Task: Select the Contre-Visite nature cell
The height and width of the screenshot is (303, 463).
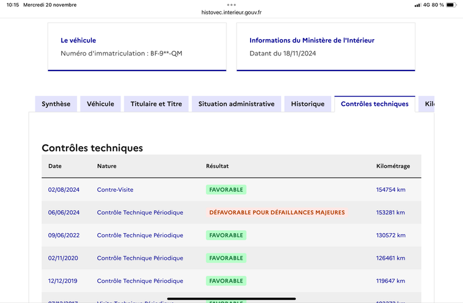Action: tap(115, 190)
